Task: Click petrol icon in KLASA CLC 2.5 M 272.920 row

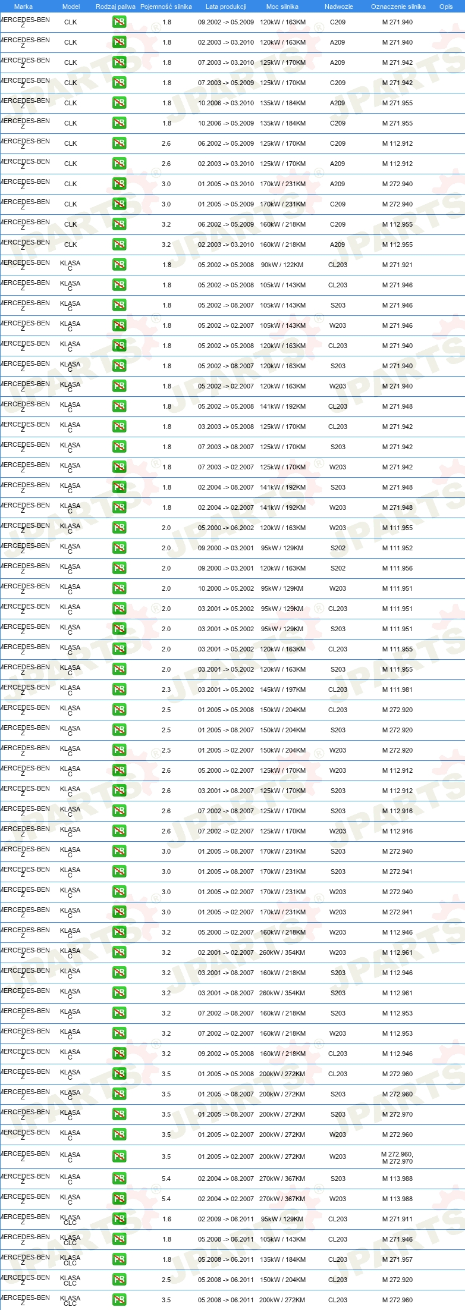Action: [x=120, y=1280]
